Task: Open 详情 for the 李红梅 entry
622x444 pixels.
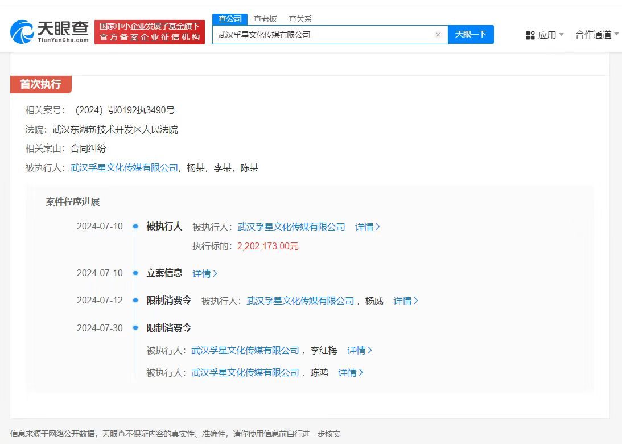Action: 359,350
